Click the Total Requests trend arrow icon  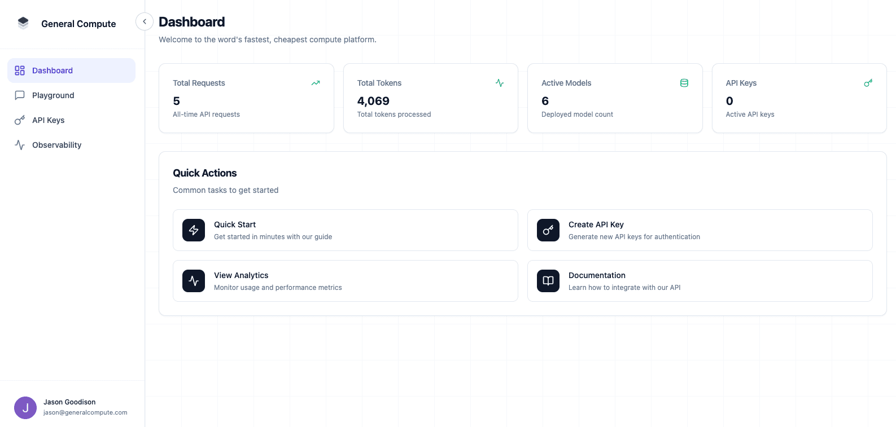point(316,83)
